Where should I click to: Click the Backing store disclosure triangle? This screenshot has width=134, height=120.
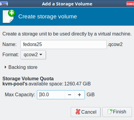(x=5, y=67)
